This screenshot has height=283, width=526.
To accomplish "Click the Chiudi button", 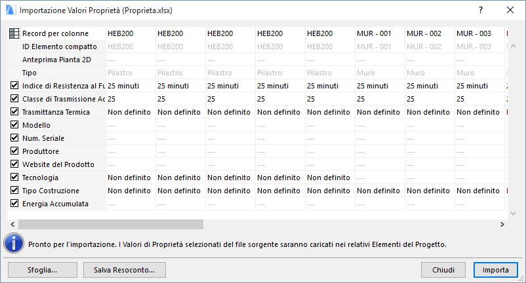I will point(443,269).
